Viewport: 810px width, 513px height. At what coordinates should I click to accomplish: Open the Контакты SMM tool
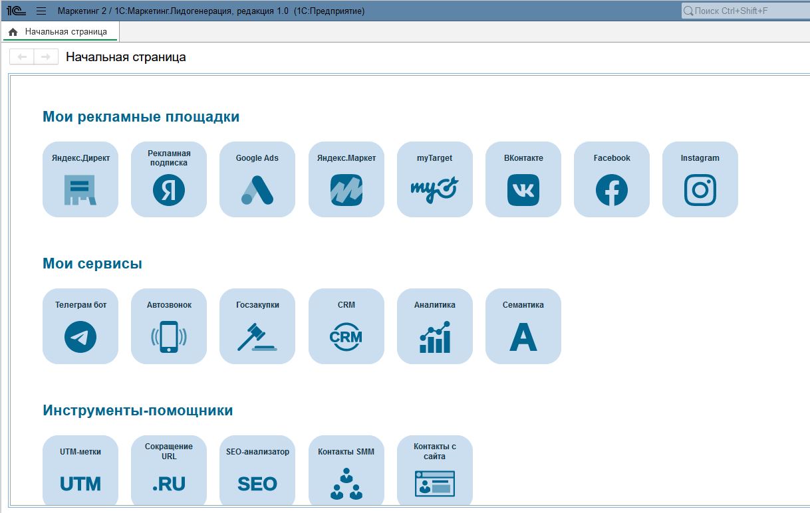click(346, 471)
